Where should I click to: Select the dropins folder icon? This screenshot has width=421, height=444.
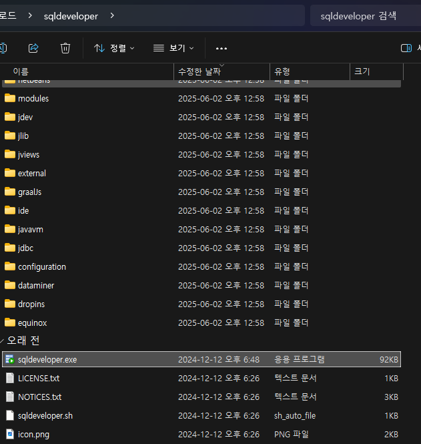pos(10,304)
